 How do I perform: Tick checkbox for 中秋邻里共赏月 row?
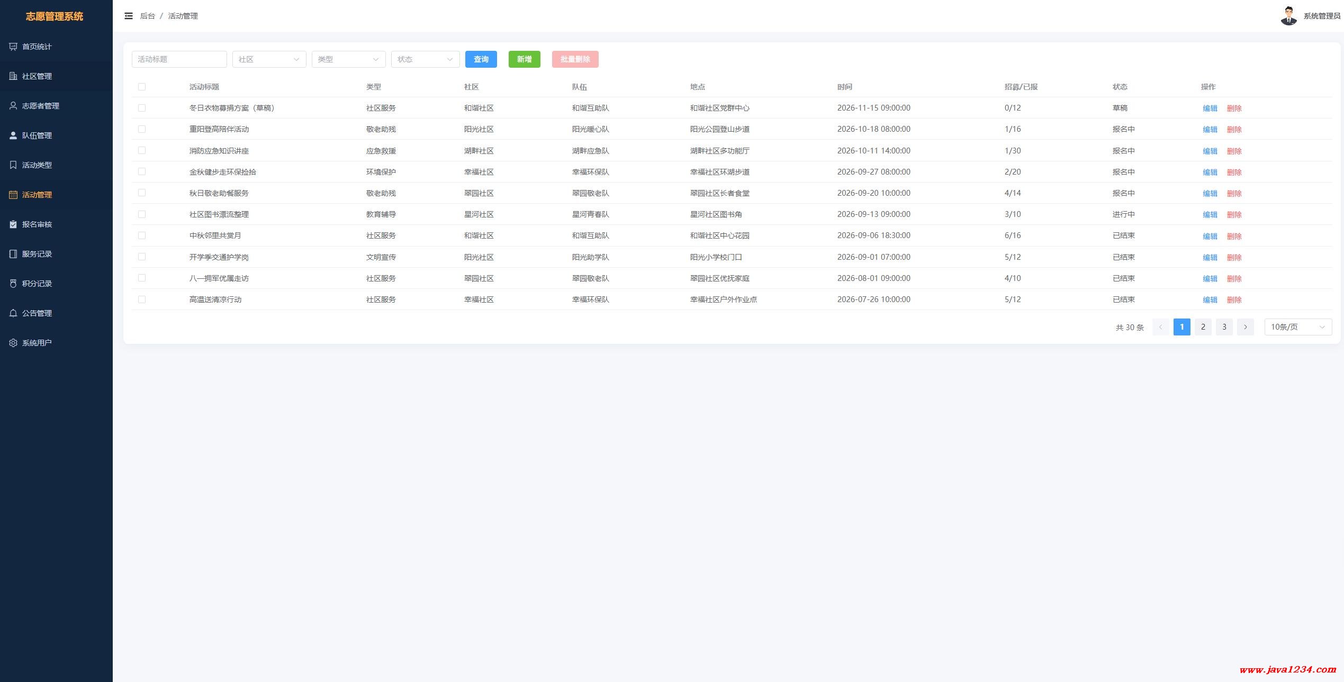[x=142, y=235]
